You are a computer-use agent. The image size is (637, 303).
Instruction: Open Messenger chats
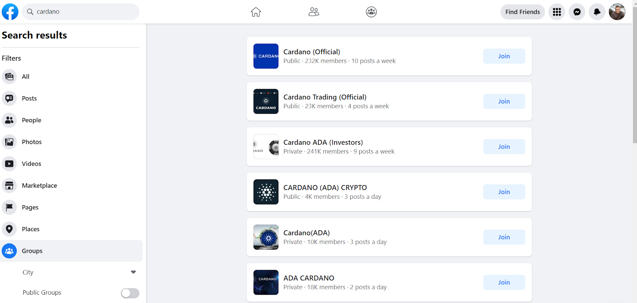pos(577,12)
